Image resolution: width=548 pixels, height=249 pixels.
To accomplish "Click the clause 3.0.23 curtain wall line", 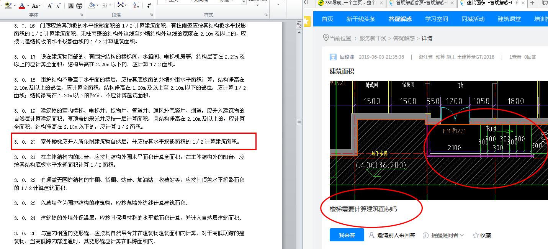I will click(101, 203).
